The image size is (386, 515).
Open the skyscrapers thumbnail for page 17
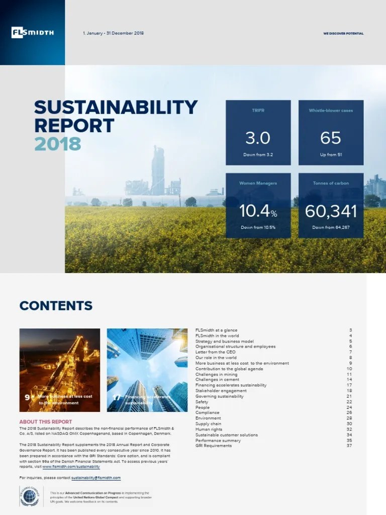point(147,370)
